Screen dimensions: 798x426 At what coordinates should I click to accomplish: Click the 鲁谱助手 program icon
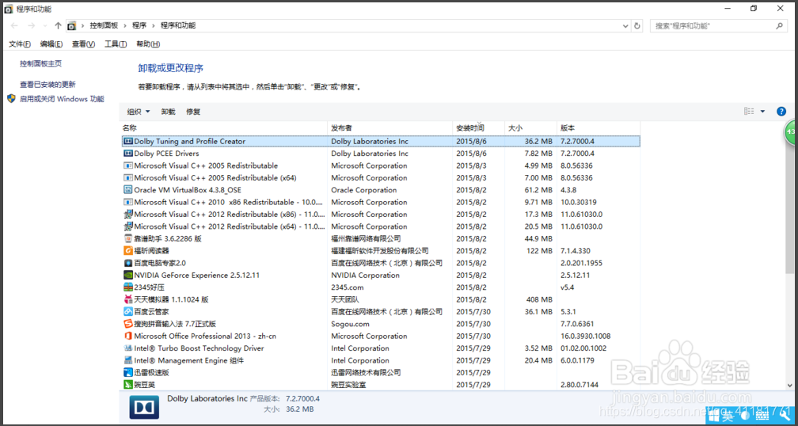point(128,238)
